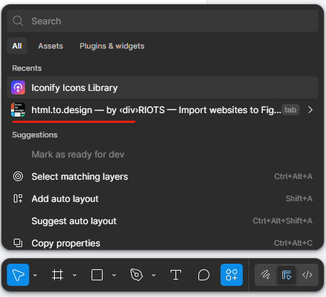Run html.to.design plugin entry

point(162,110)
